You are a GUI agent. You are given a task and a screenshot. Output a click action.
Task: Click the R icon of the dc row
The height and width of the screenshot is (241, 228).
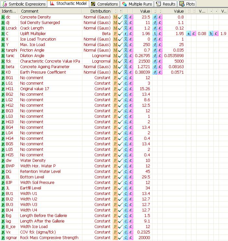tap(3, 17)
